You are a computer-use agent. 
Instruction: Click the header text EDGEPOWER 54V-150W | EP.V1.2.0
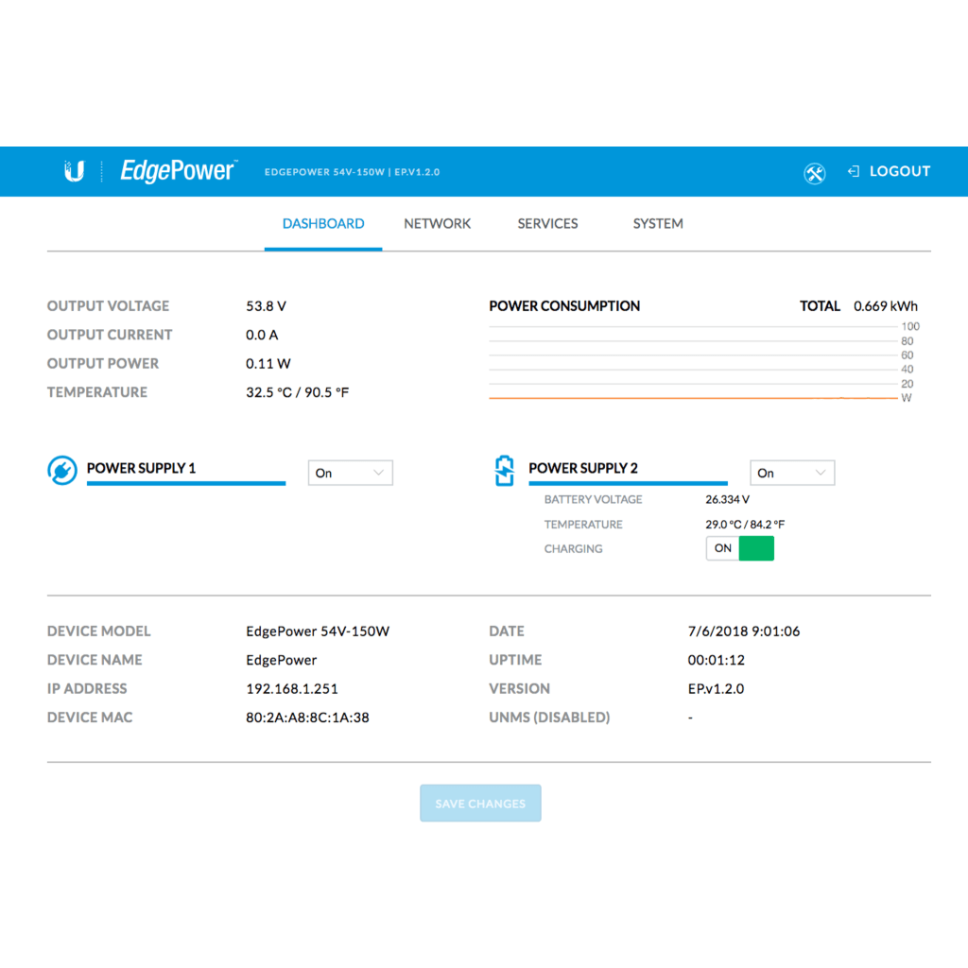pyautogui.click(x=352, y=172)
